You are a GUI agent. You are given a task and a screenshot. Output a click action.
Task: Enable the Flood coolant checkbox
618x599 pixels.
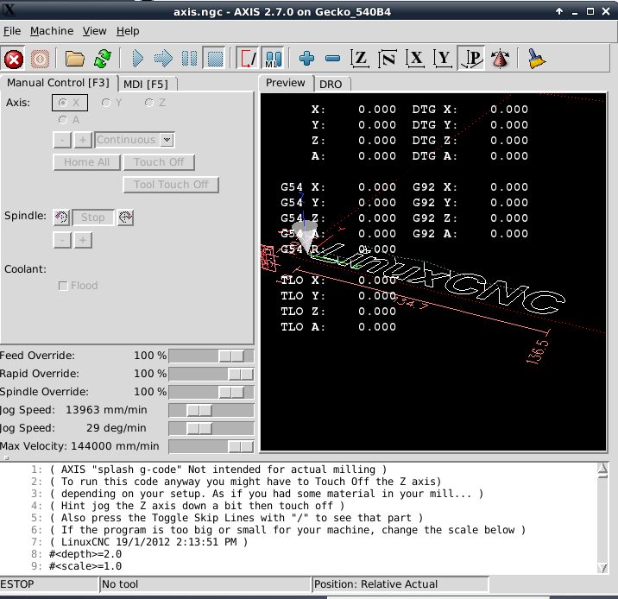64,286
